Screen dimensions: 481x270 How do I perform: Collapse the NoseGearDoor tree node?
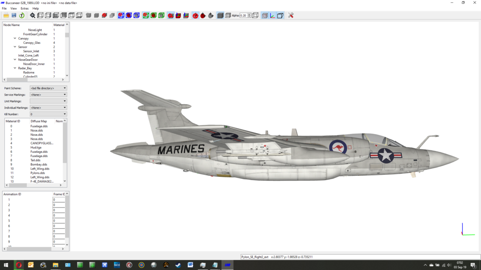(x=15, y=60)
